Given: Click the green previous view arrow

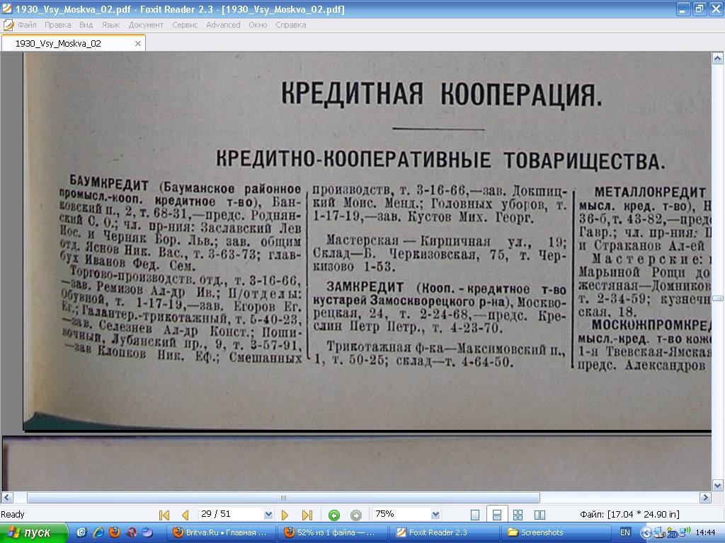Looking at the screenshot, I should 334,515.
